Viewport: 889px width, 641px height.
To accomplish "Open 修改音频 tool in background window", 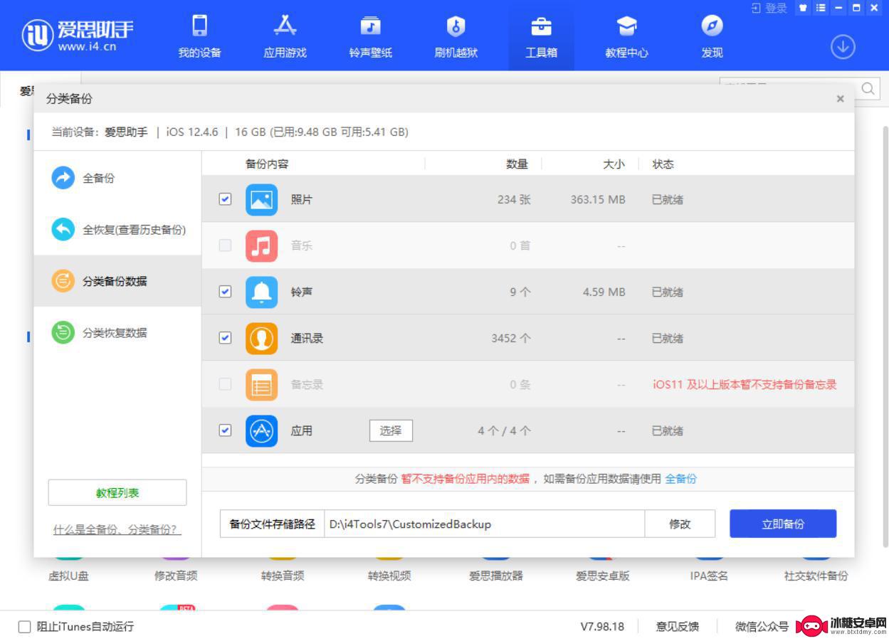I will tap(176, 576).
